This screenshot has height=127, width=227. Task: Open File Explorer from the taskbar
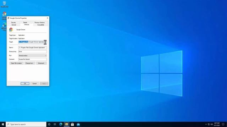[x=67, y=124]
